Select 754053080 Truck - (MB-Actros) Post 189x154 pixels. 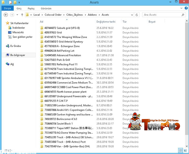pyautogui.click(x=65, y=142)
